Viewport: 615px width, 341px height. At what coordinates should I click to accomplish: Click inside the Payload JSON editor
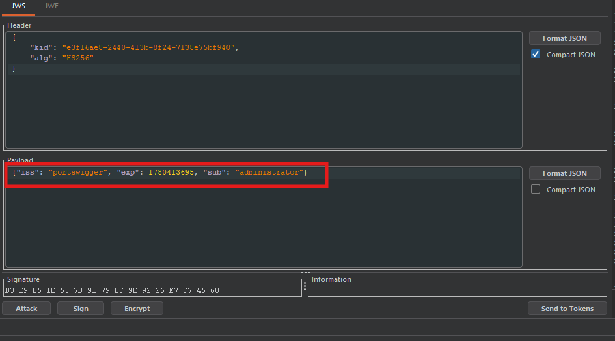[x=264, y=218]
